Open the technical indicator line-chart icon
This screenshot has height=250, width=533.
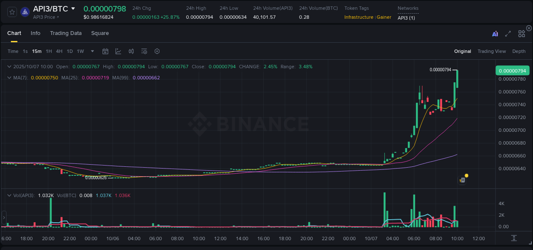tap(118, 51)
